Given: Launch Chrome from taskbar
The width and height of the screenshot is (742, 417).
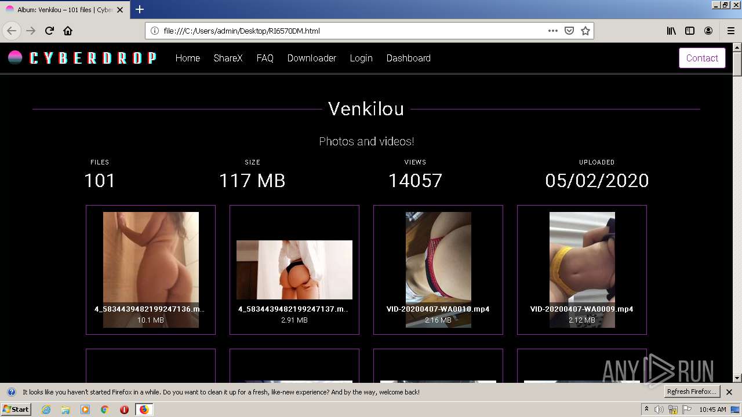Looking at the screenshot, I should [x=105, y=409].
